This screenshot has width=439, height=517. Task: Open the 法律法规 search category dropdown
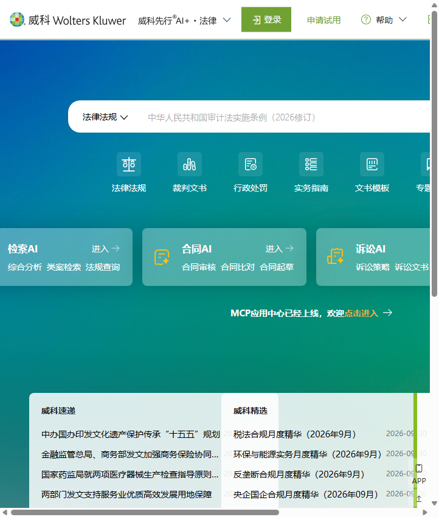point(105,117)
